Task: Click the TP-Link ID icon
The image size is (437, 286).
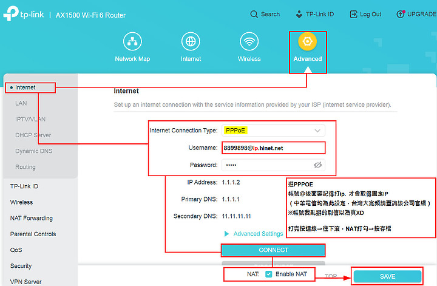Action: coord(299,14)
